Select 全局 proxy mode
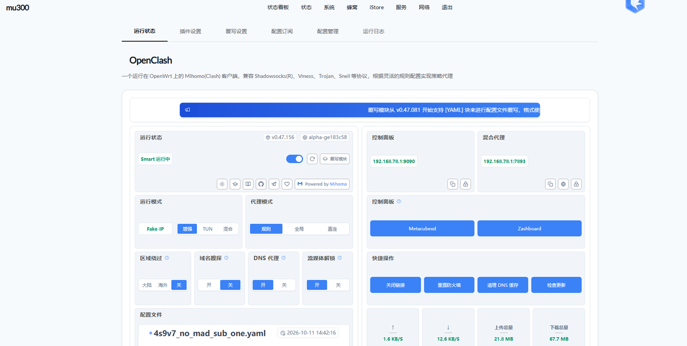Viewport: 687px width, 346px height. [299, 229]
